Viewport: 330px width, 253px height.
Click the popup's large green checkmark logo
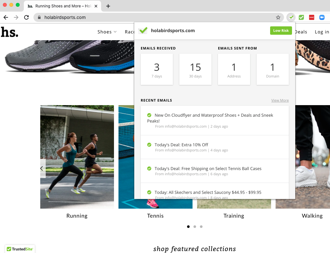coord(143,31)
